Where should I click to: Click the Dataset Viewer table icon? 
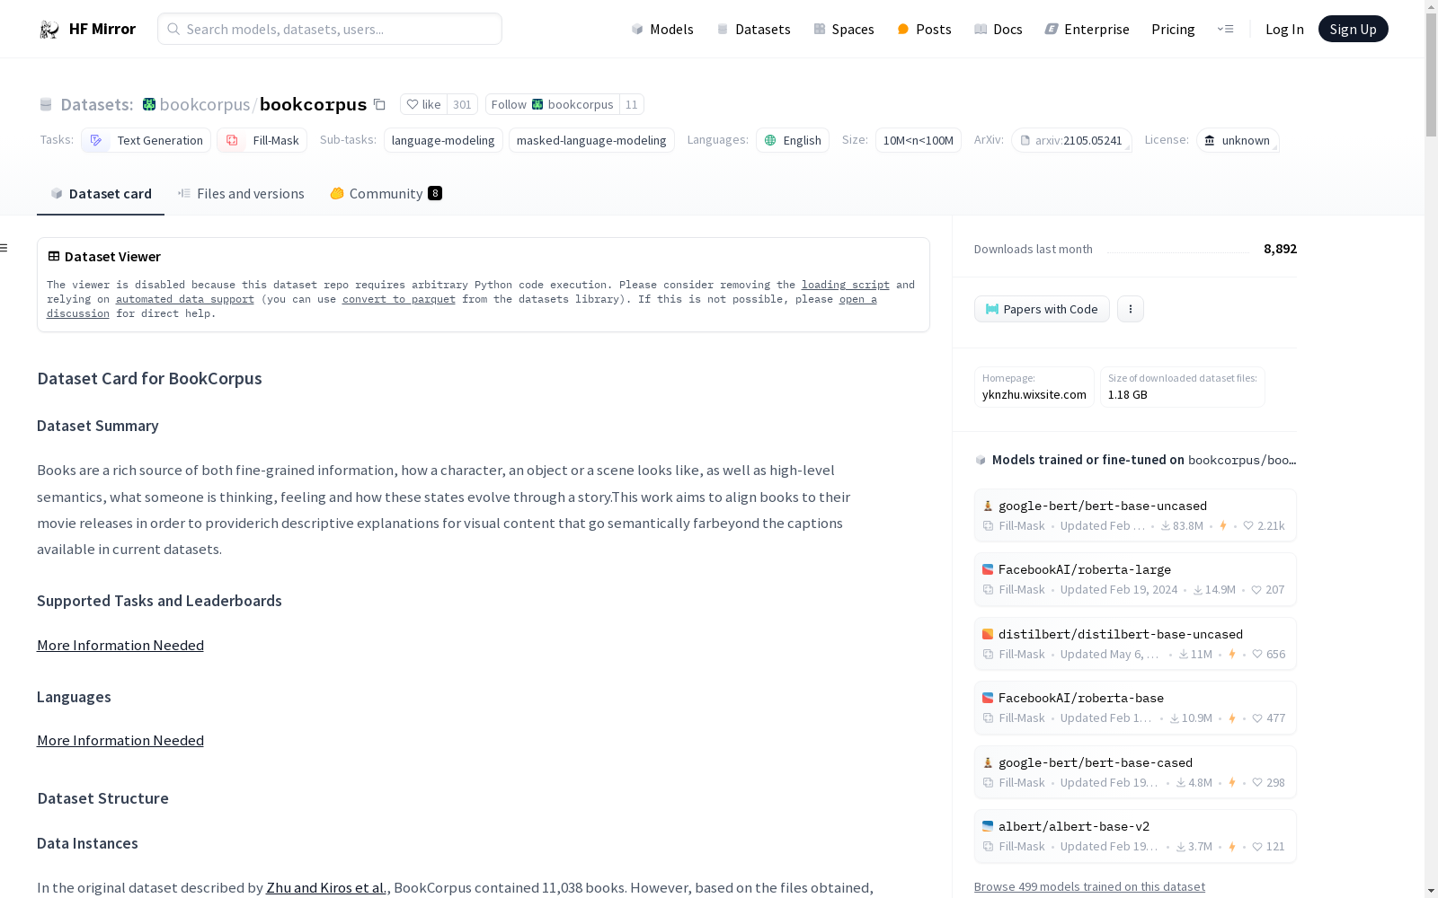(54, 256)
